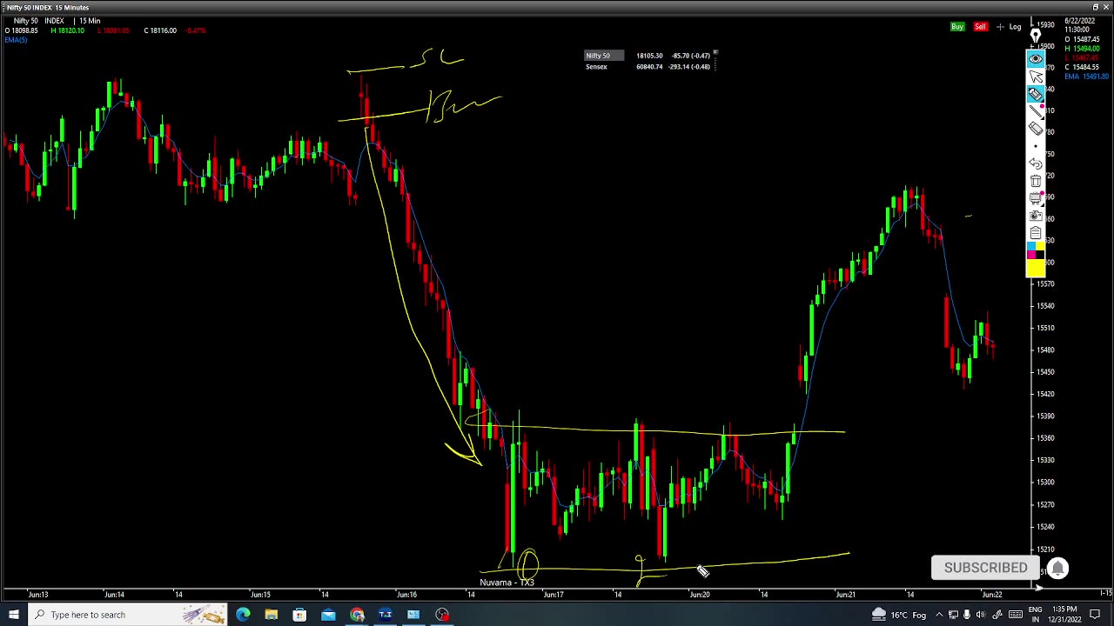Open the whiteboard app on taskbar
1114x626 pixels.
(x=413, y=615)
